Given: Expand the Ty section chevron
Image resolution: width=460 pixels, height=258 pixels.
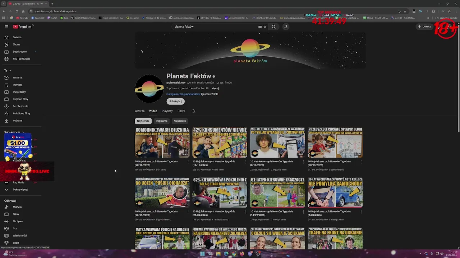Looking at the screenshot, I should [10, 71].
